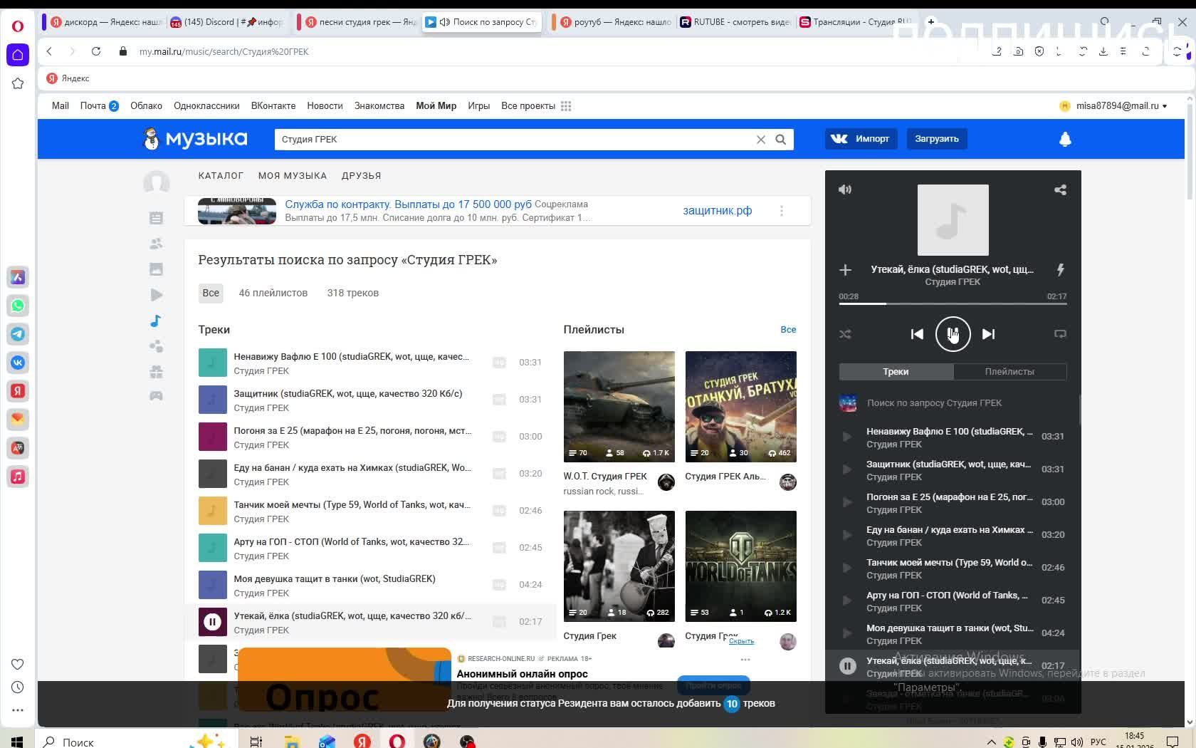Viewport: 1196px width, 748px height.
Task: Open the КАТАЛОГ section
Action: coord(221,176)
